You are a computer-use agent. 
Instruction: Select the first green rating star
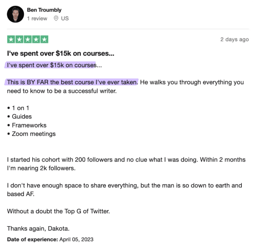11,39
